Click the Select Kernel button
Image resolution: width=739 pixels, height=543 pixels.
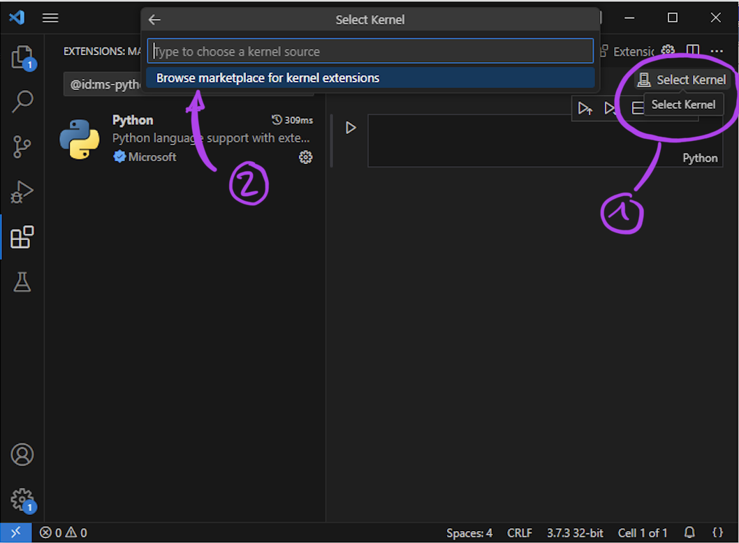(682, 80)
